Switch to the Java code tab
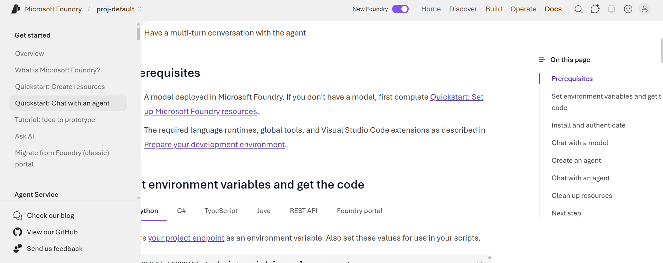This screenshot has width=663, height=263. [x=264, y=211]
